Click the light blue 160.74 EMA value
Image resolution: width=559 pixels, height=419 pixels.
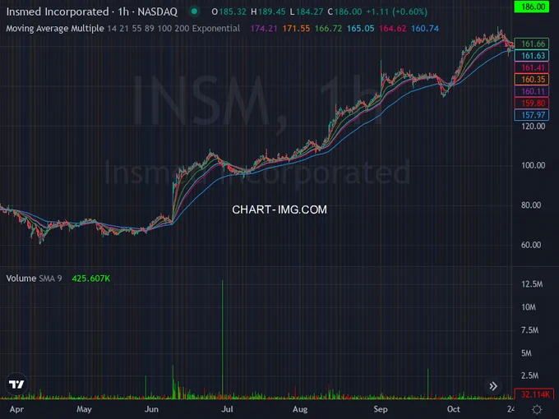point(424,28)
